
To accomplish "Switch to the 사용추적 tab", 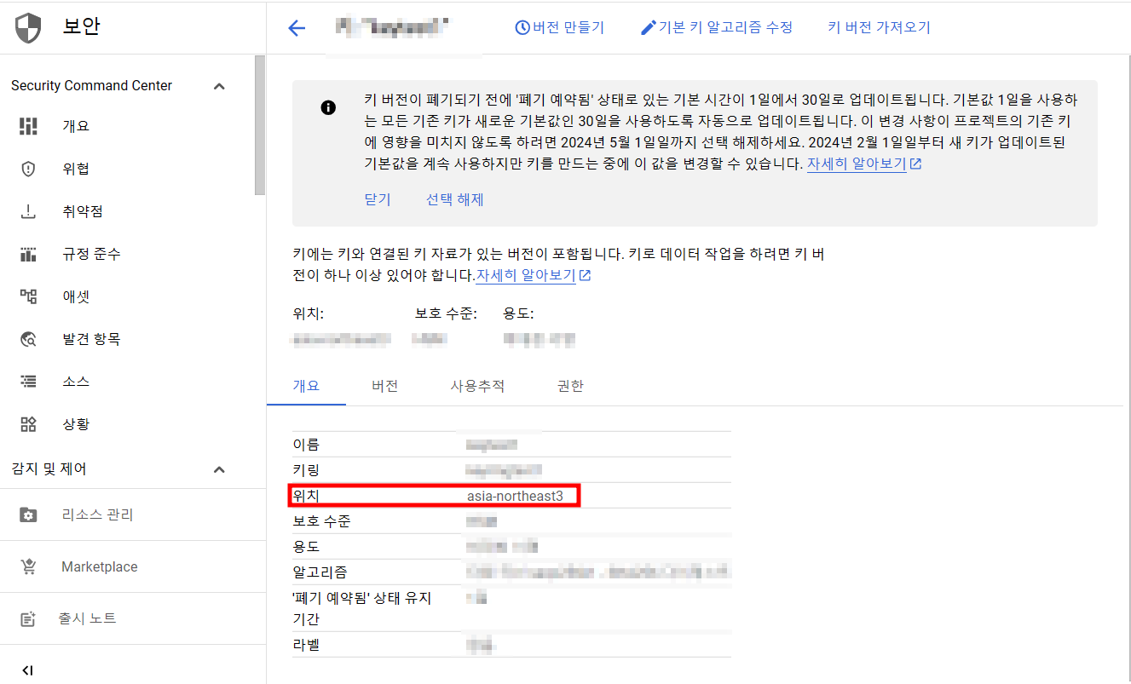I will click(x=477, y=386).
